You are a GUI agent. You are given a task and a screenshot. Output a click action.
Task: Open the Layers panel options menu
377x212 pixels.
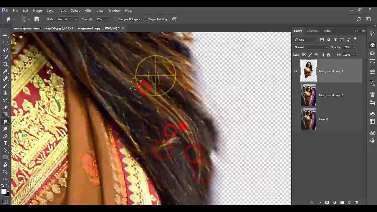(363, 31)
